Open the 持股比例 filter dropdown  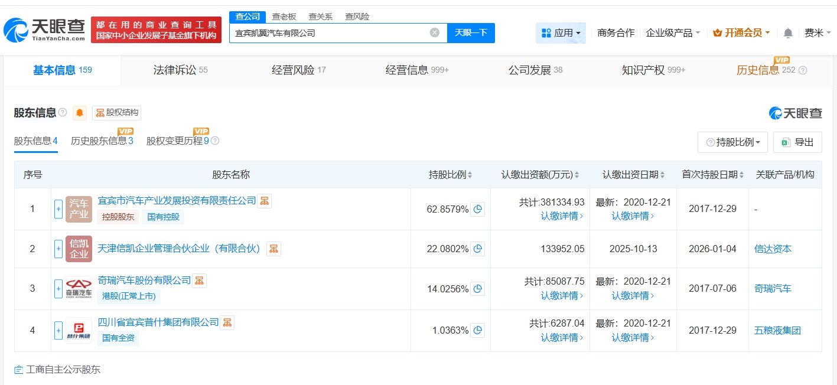[732, 142]
